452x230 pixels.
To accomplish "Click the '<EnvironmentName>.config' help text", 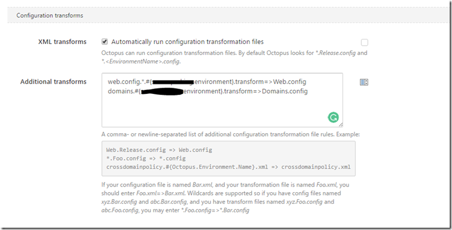I will pos(141,62).
